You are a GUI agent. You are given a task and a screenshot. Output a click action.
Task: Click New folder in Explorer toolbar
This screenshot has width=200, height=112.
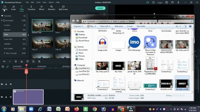tap(141, 26)
